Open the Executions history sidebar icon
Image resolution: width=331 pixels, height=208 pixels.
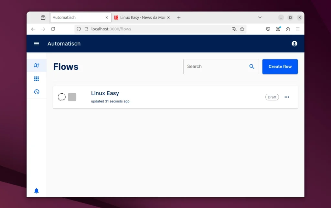pos(37,92)
